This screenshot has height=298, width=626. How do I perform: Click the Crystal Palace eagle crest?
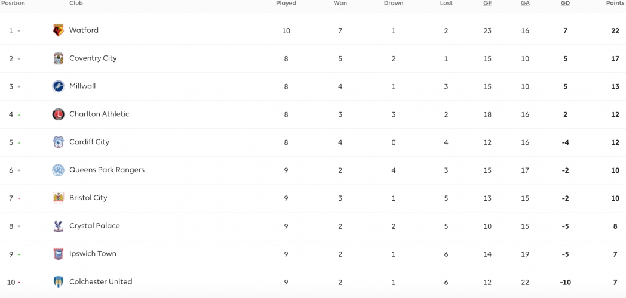[59, 226]
